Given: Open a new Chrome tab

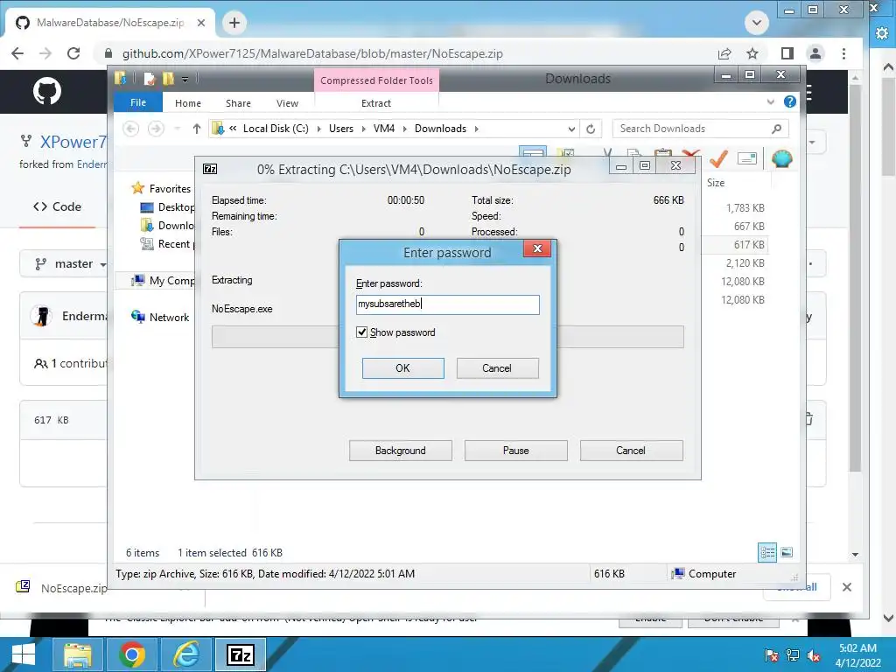Looking at the screenshot, I should 234,23.
